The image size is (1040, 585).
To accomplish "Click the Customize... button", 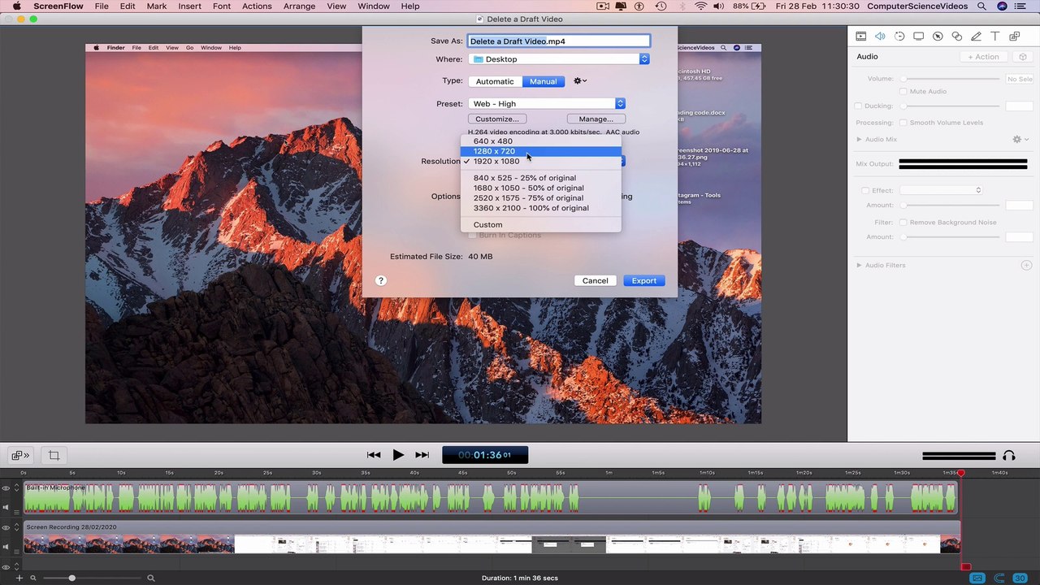I will (496, 119).
